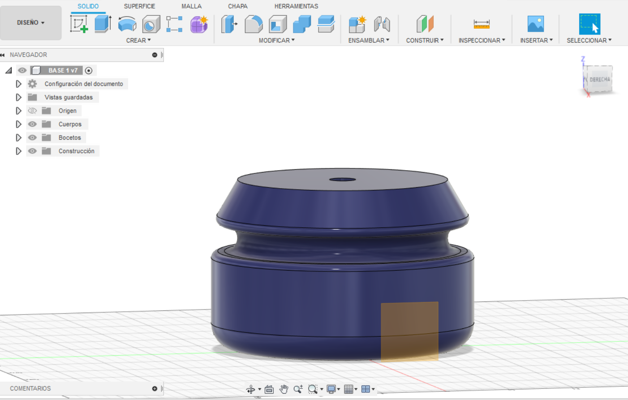
Task: Open the CREAR dropdown menu
Action: click(x=138, y=40)
